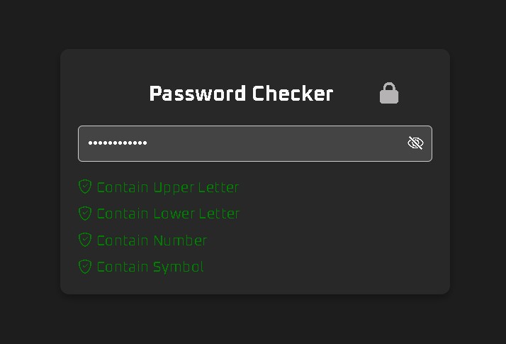The height and width of the screenshot is (344, 506).
Task: Click the Password Checker heading
Action: [242, 94]
